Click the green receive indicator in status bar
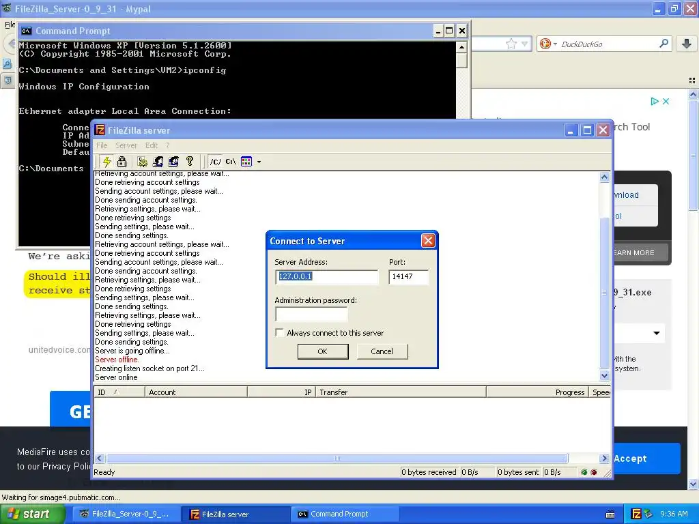 [x=584, y=472]
